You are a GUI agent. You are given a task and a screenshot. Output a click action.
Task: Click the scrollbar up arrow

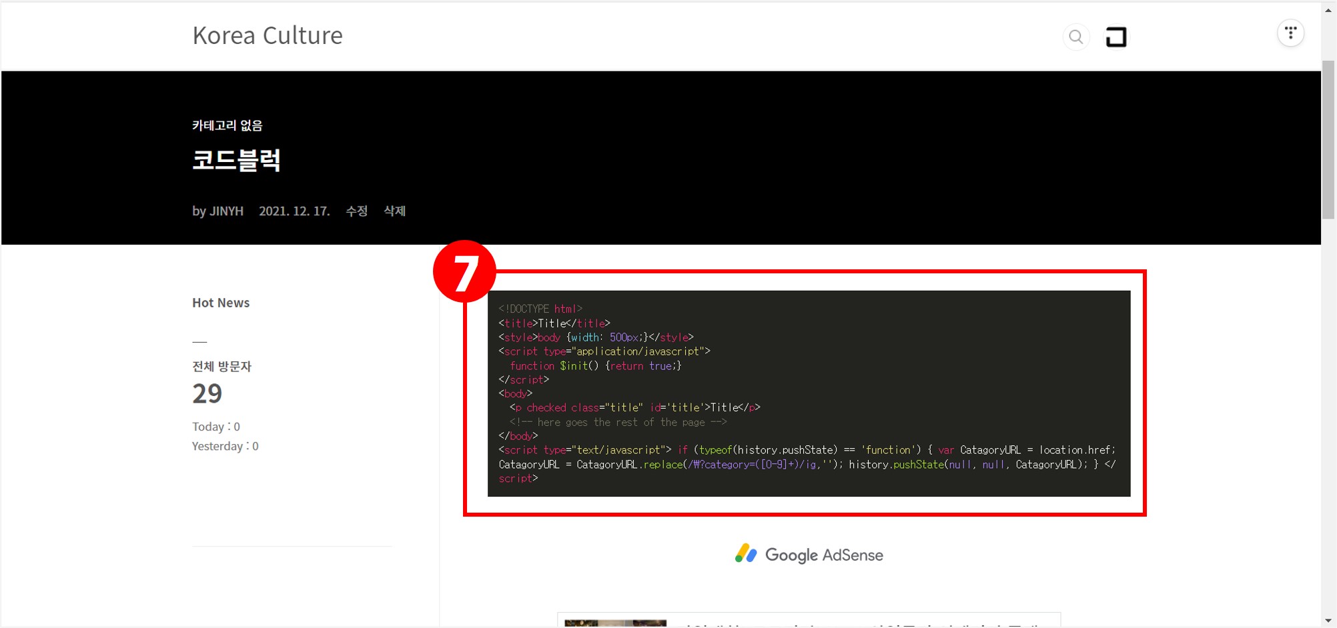1328,10
